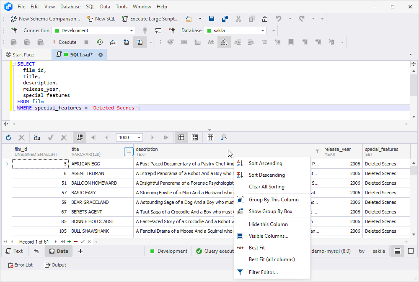
Task: Click the green plus to append a record
Action: pos(69,241)
